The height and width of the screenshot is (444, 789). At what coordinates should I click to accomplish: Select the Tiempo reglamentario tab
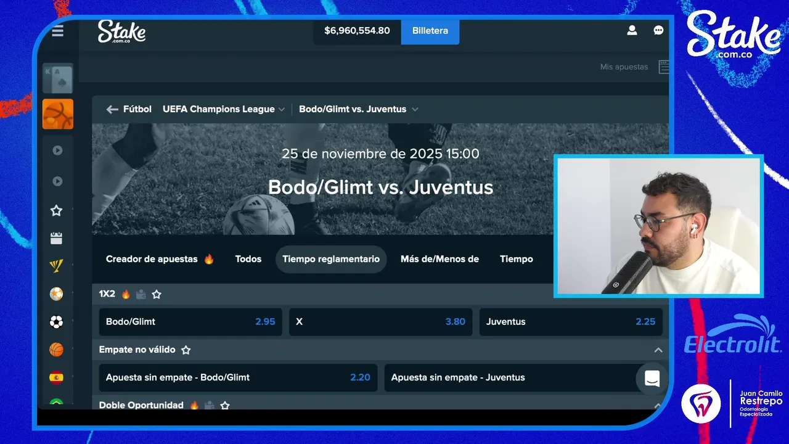331,259
